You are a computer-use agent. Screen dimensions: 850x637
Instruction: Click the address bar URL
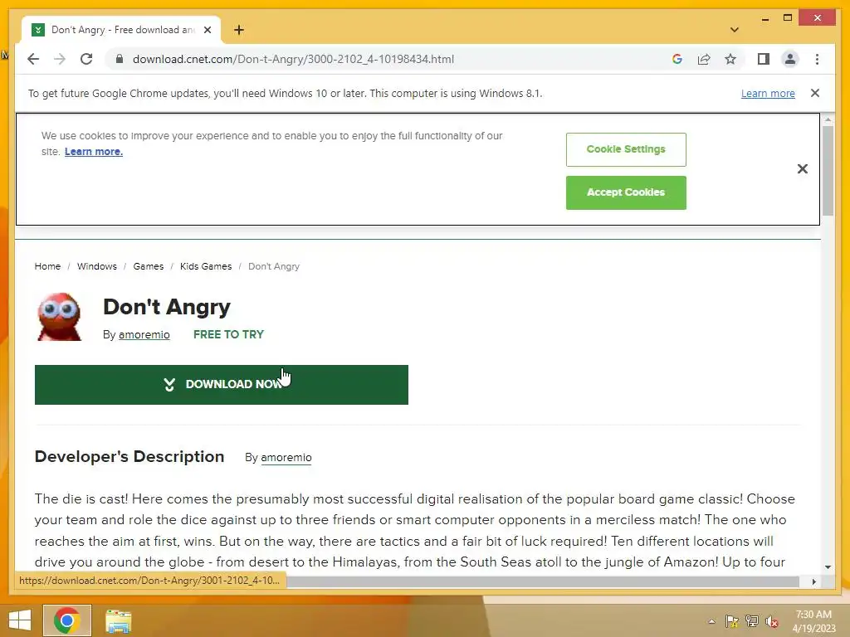[293, 59]
